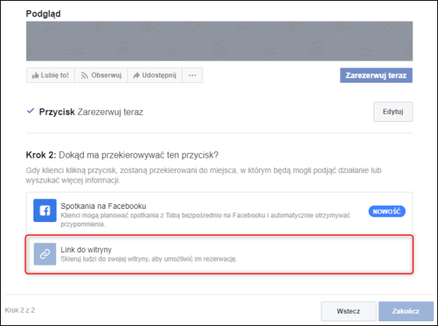438x326 pixels.
Task: Click the RSS feed icon beside Obserwuj
Action: [x=85, y=75]
